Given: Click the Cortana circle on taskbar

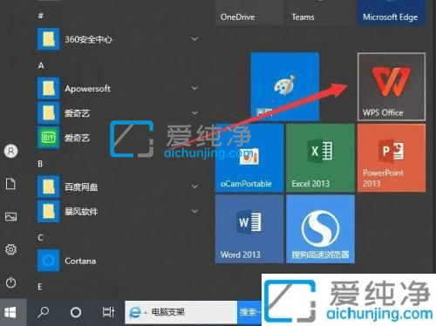Looking at the screenshot, I should pos(76,313).
